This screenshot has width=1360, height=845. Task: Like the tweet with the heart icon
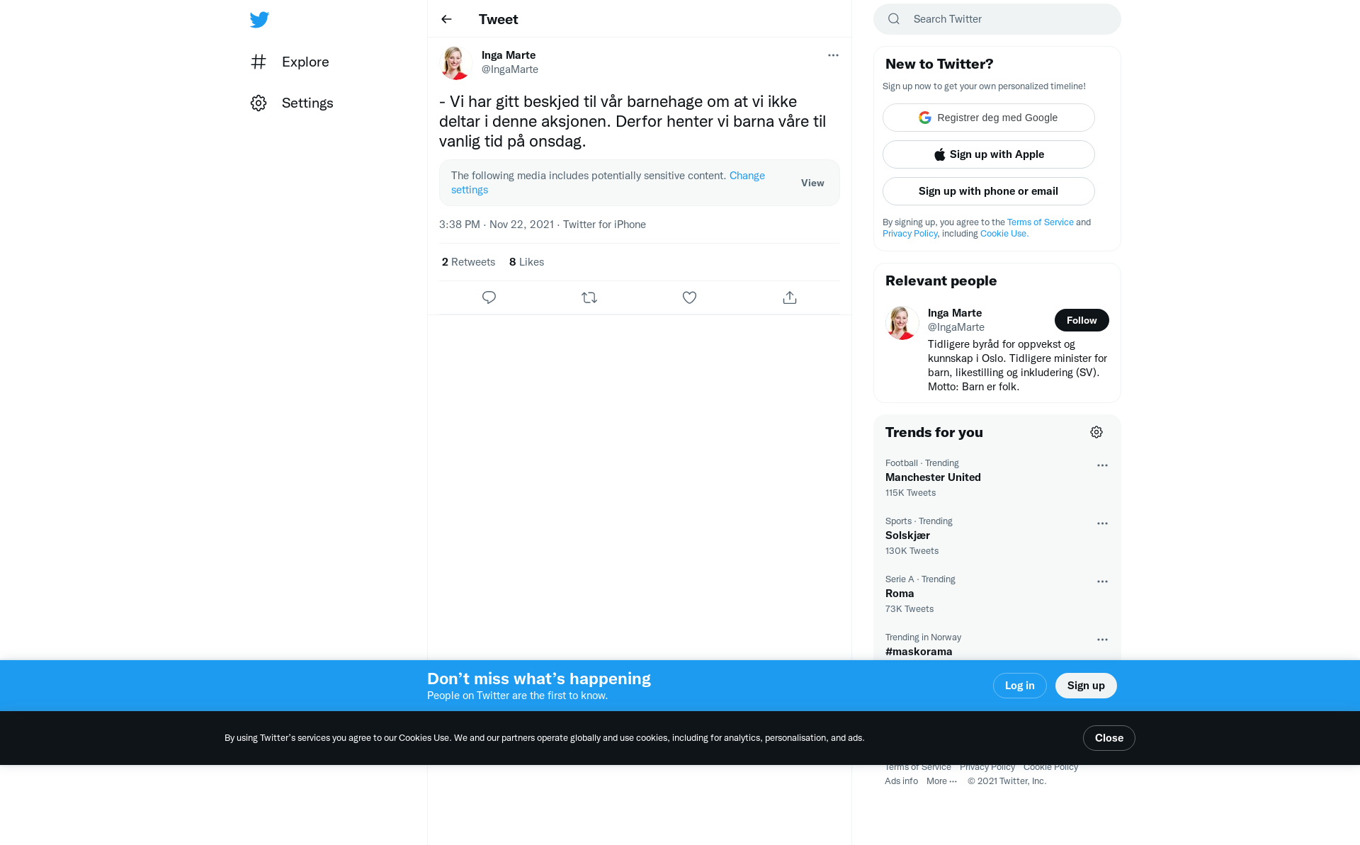(x=689, y=297)
